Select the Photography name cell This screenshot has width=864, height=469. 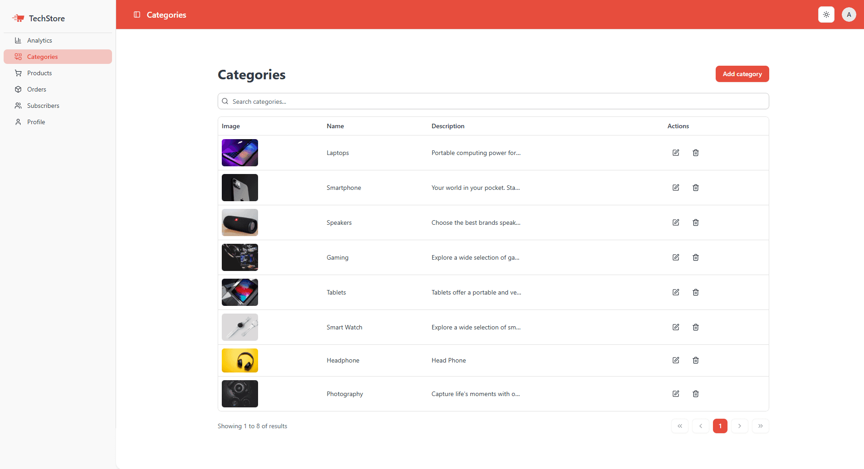(345, 394)
